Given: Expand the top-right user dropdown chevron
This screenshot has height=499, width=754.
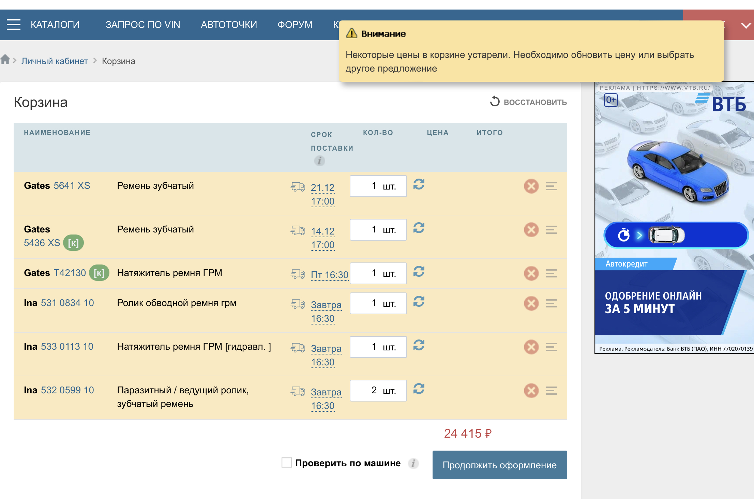Looking at the screenshot, I should [x=746, y=25].
